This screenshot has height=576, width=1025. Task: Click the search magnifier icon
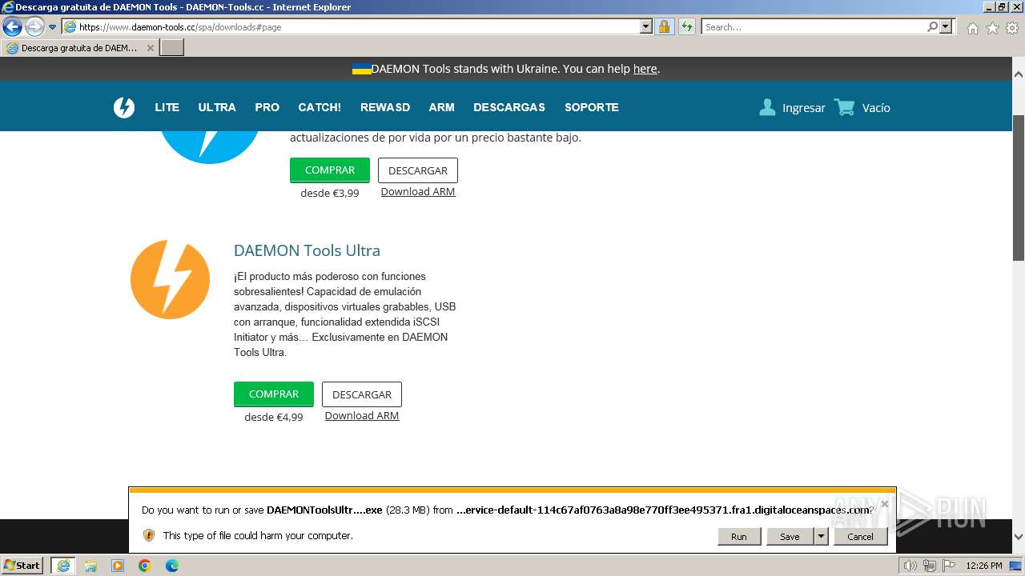(x=933, y=27)
